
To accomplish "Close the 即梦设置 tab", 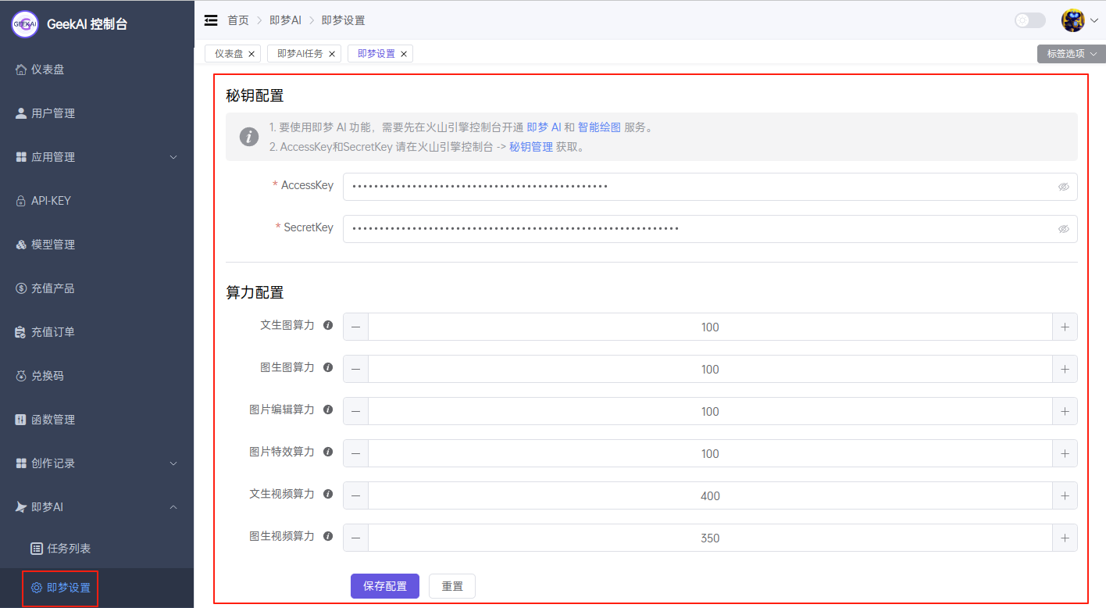I will (x=404, y=54).
